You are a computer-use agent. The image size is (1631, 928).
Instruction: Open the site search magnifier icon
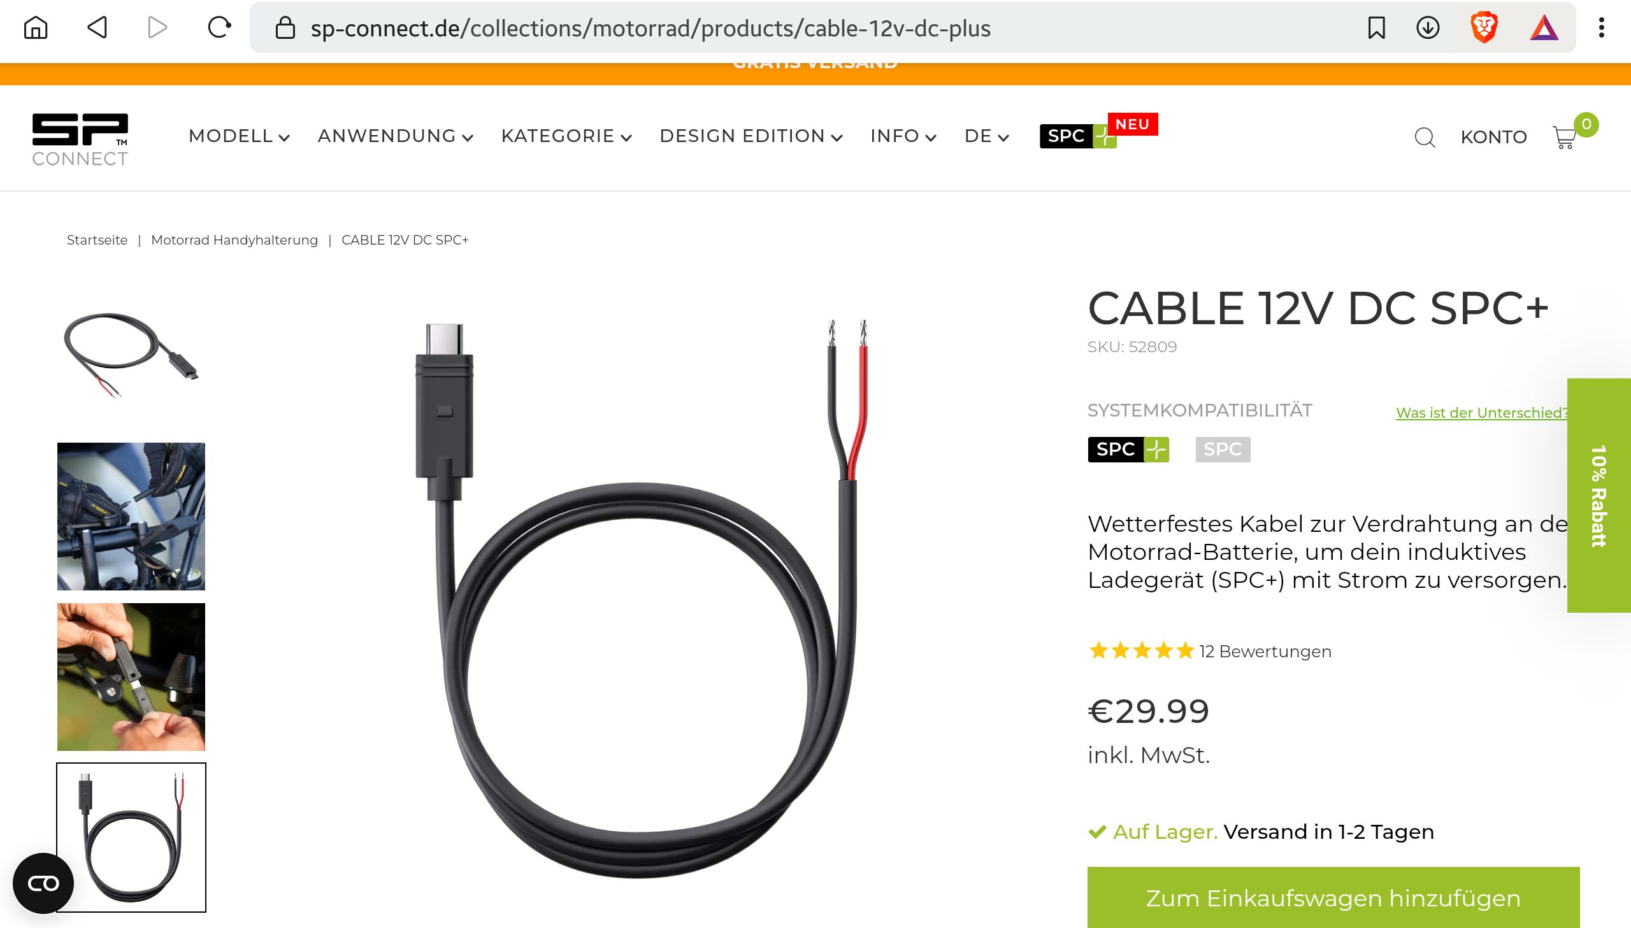pos(1425,137)
